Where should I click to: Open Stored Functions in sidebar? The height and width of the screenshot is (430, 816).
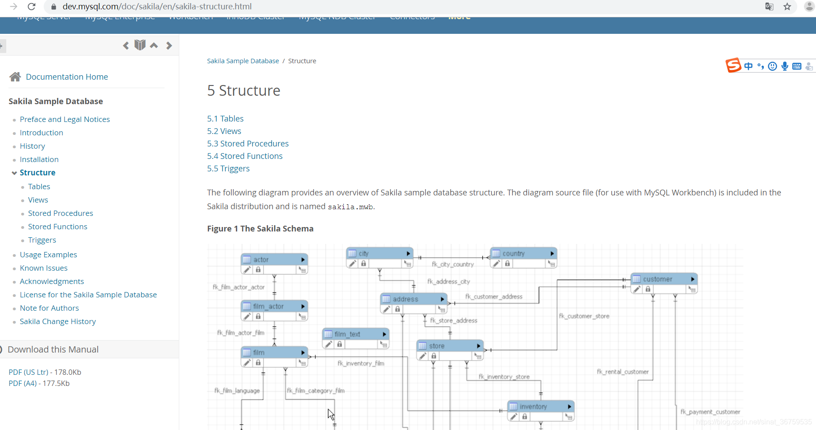[58, 227]
